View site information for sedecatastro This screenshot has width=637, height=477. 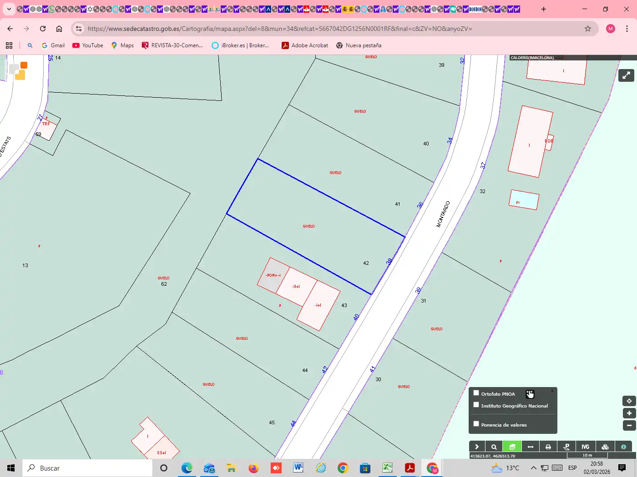pos(79,29)
